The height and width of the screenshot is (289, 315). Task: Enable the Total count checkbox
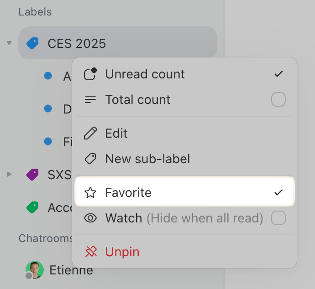click(278, 99)
